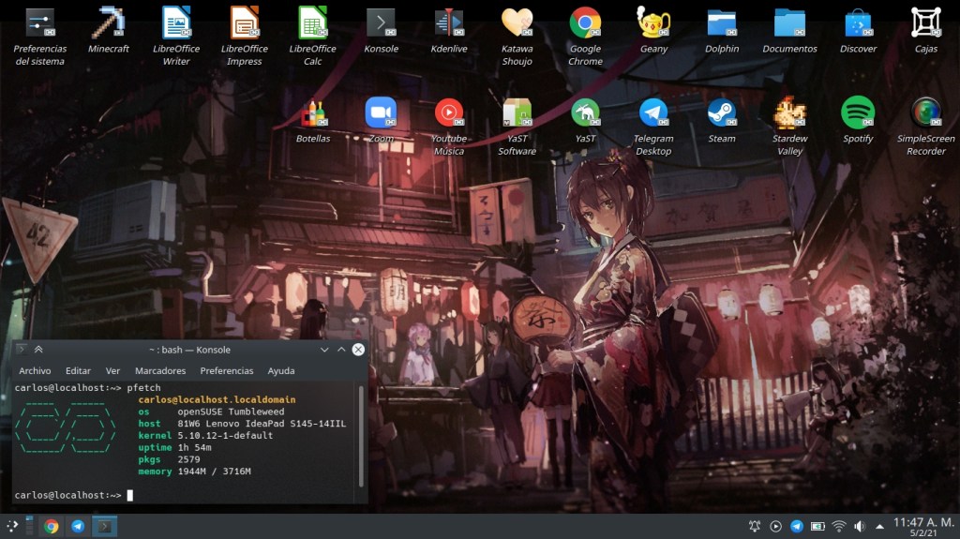Open the Steam desktop shortcut

pos(721,112)
